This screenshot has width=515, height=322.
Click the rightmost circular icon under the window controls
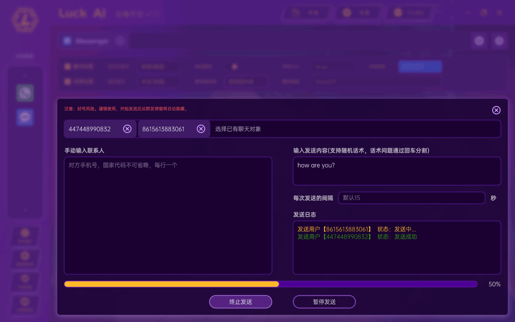click(499, 41)
